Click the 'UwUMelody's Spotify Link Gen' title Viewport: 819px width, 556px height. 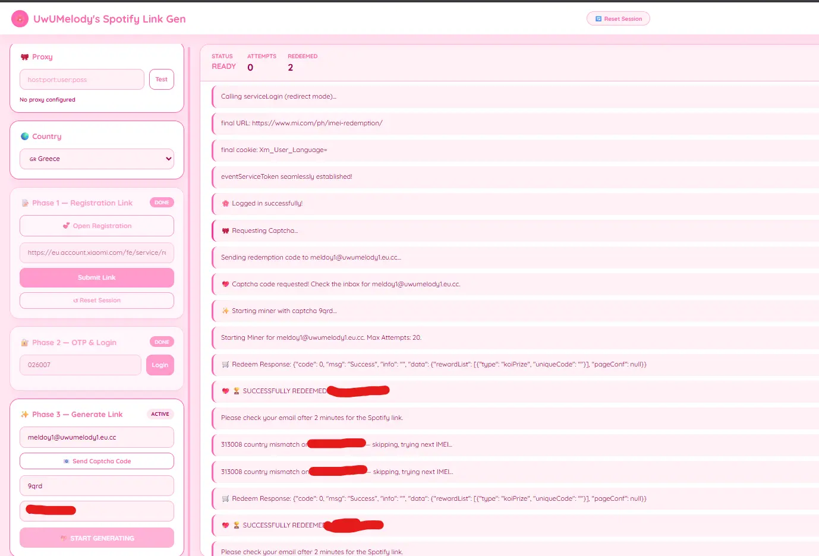point(109,19)
